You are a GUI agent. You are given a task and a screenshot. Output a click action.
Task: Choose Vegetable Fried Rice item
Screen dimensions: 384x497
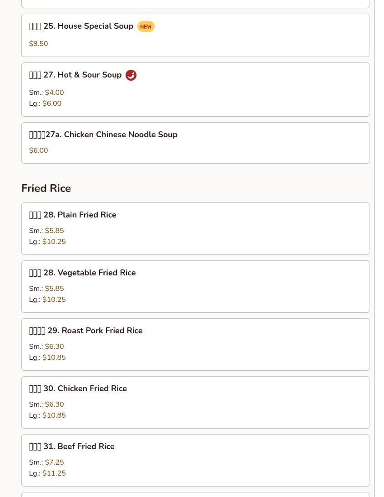(x=195, y=286)
